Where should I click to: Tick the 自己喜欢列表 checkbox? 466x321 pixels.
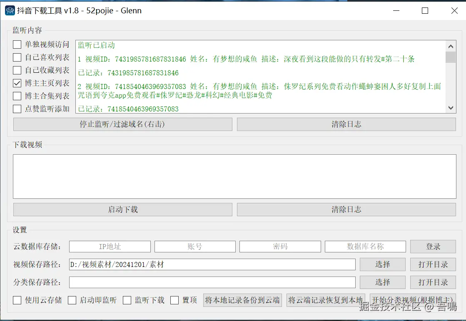pos(17,57)
